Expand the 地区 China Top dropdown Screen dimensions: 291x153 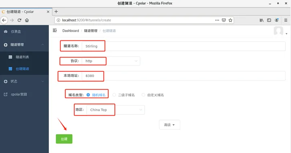tap(116, 110)
